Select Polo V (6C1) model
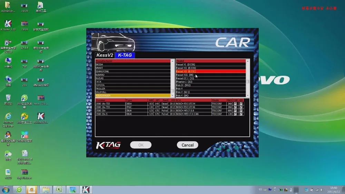Screen dimensions: 345x194 (211, 92)
